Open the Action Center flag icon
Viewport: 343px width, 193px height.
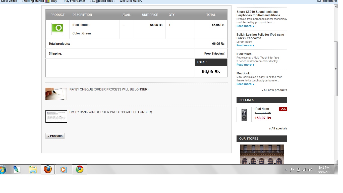pos(292,170)
